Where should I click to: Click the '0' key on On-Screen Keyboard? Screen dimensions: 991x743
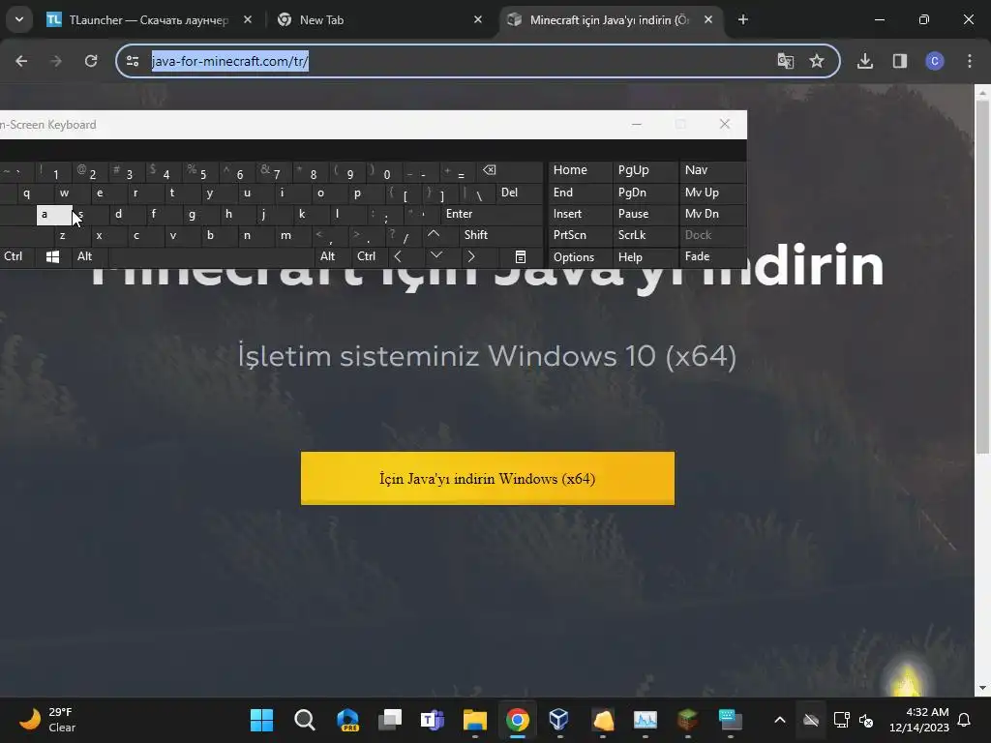coord(387,174)
